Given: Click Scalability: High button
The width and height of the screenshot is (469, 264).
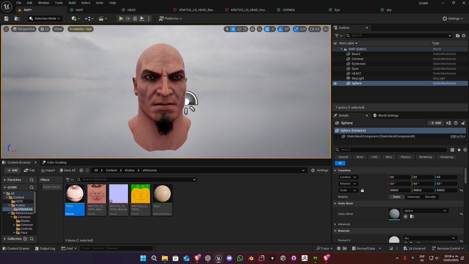Looking at the screenshot, I should tap(81, 29).
